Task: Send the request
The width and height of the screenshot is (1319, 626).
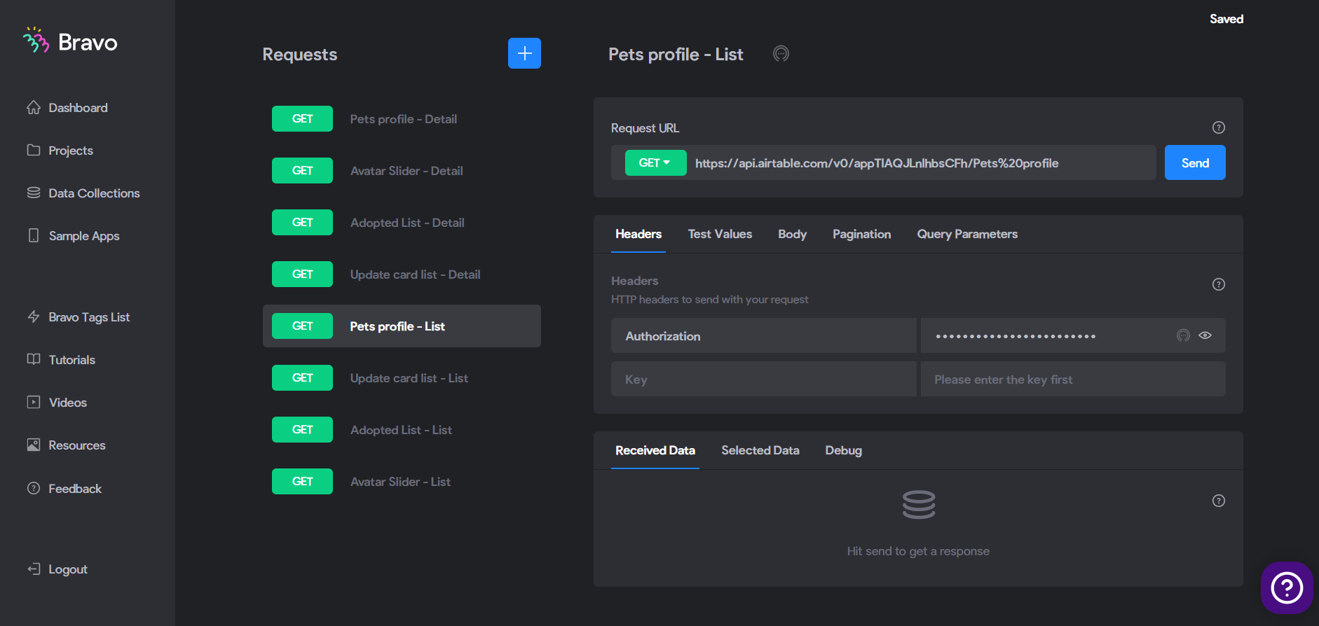Action: point(1195,162)
